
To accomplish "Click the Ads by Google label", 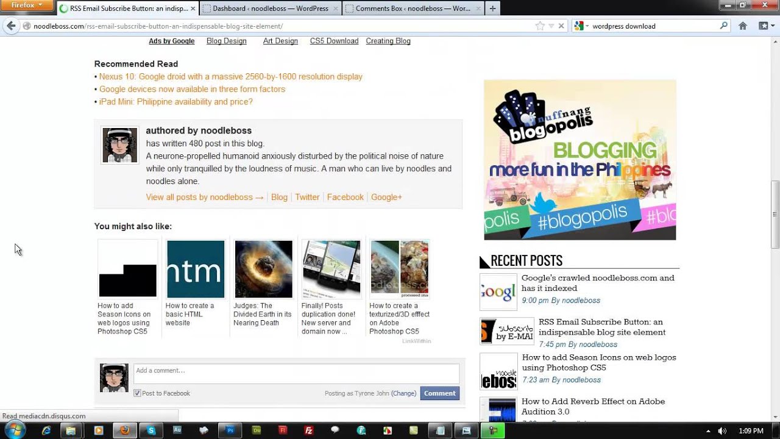I will 172,41.
